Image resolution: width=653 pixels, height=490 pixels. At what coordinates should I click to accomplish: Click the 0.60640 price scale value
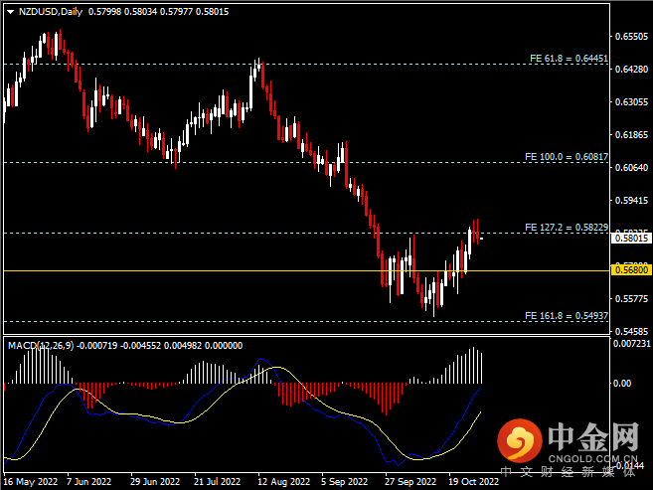pyautogui.click(x=632, y=167)
